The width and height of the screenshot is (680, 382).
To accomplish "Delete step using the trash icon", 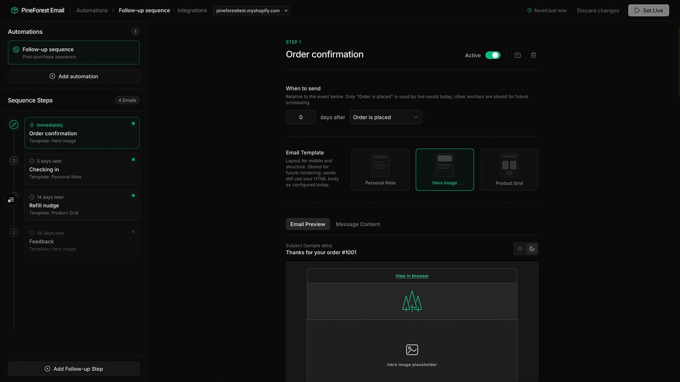I will coord(533,55).
